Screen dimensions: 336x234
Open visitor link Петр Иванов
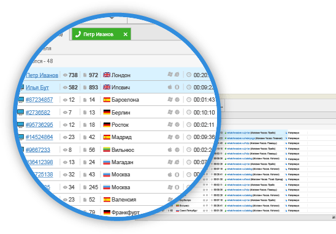(x=42, y=75)
